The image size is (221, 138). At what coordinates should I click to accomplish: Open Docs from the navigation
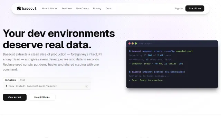click(108, 8)
